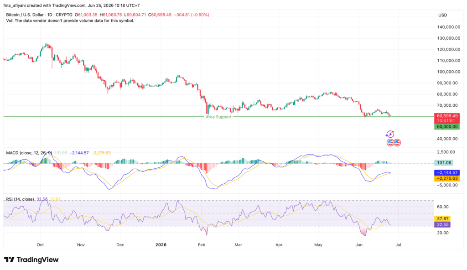The image size is (467, 270).
Task: Click the 100,000.00 price axis label
Action: pos(449,72)
